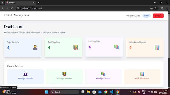Click the graduate icon in Total Students card

[35, 47]
